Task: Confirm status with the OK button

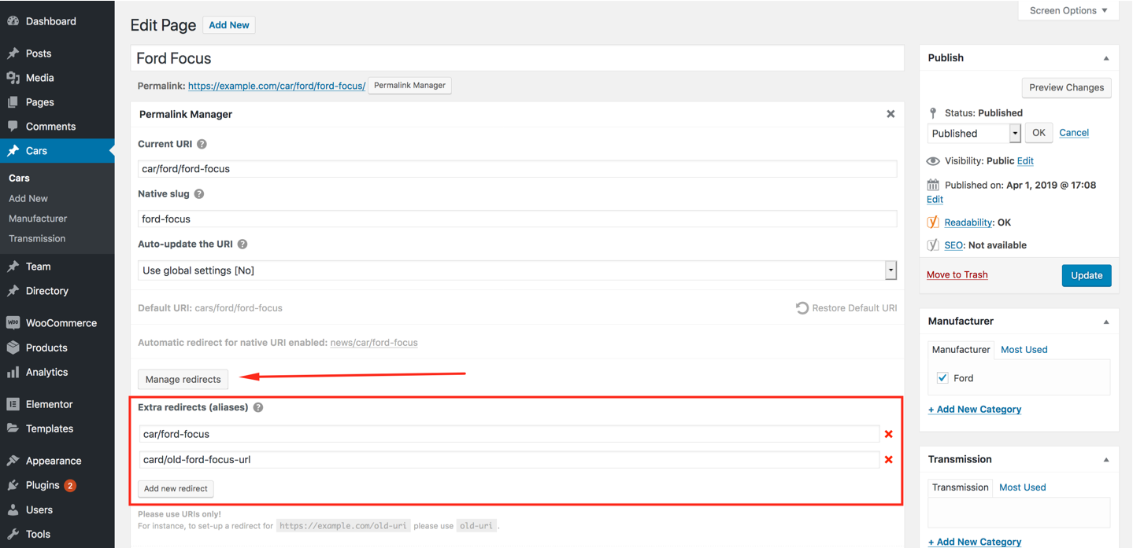Action: pyautogui.click(x=1039, y=133)
